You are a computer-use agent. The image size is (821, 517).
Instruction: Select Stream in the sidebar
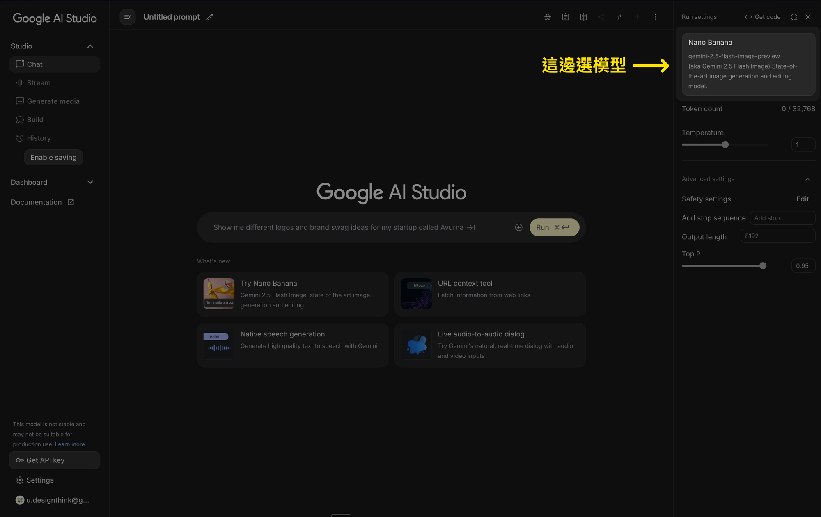pos(55,83)
